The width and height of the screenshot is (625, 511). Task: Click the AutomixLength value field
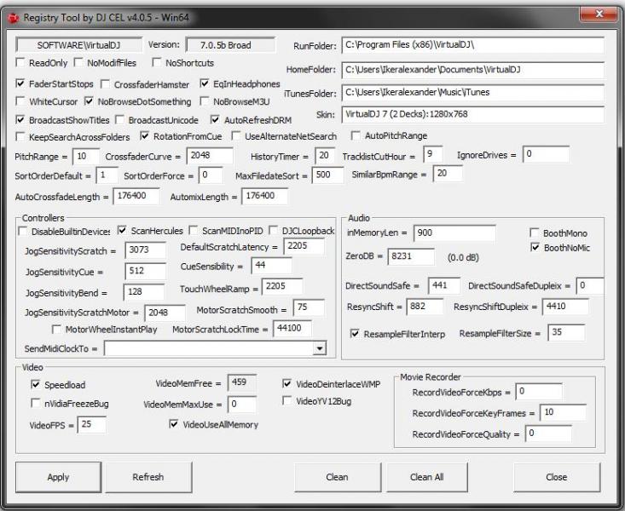[x=264, y=196]
